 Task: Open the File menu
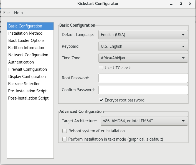(6, 13)
